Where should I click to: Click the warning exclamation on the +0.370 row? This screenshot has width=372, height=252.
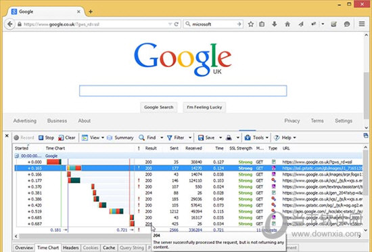click(139, 187)
